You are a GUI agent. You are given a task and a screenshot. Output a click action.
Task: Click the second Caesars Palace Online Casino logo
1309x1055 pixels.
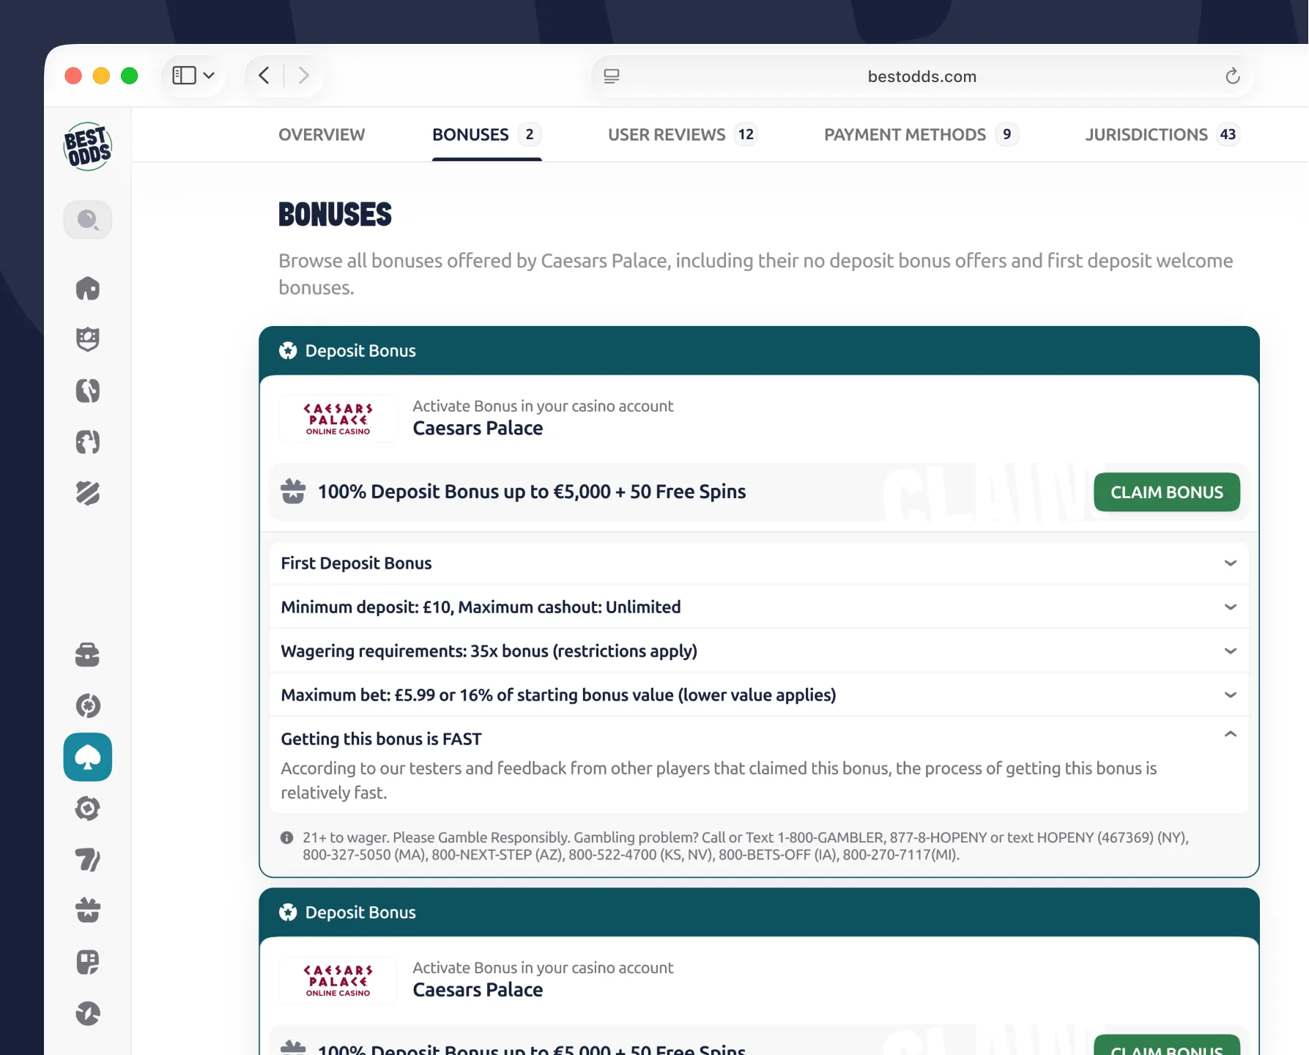tap(338, 981)
